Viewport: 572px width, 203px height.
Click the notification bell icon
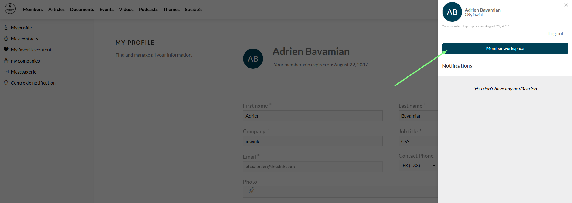tap(6, 82)
